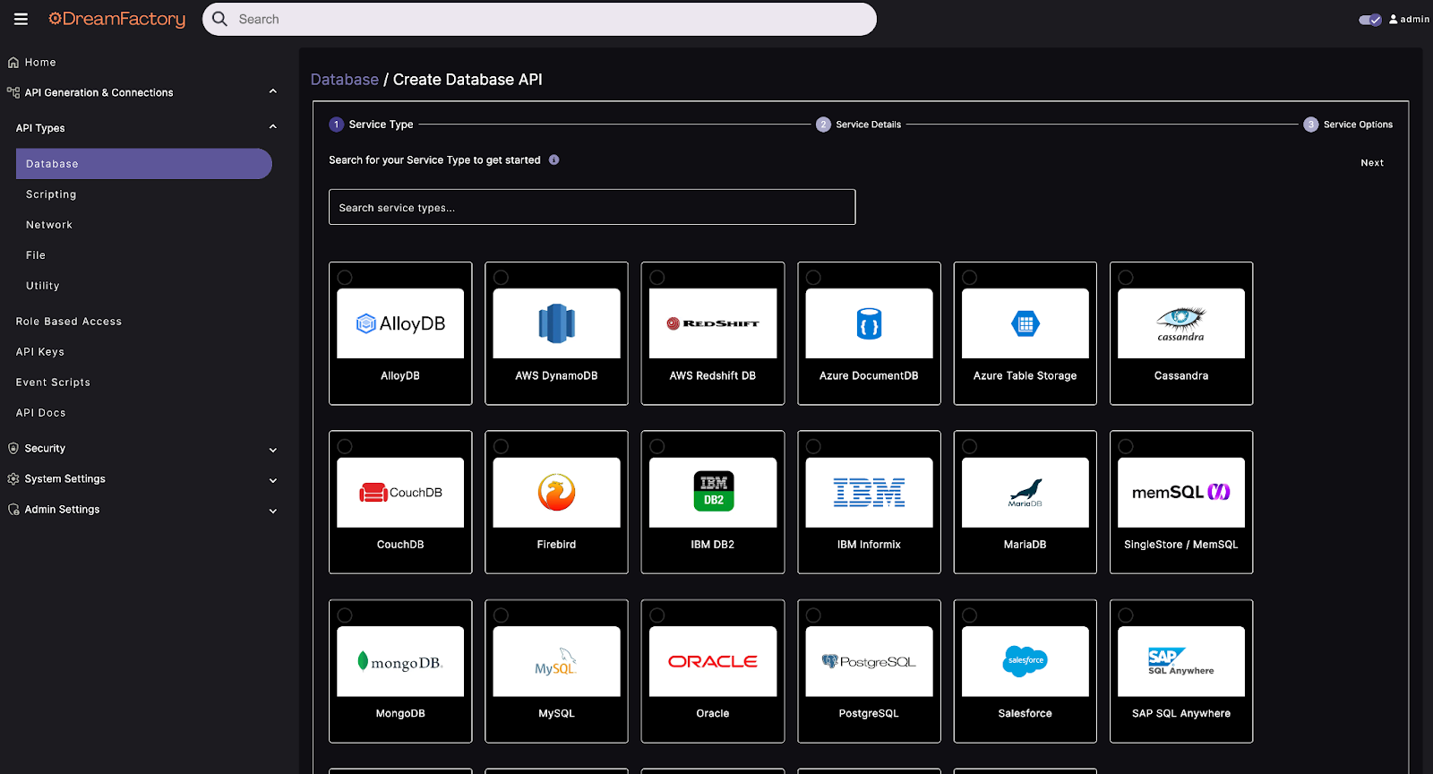
Task: Click the Security shield icon
Action: (x=13, y=448)
